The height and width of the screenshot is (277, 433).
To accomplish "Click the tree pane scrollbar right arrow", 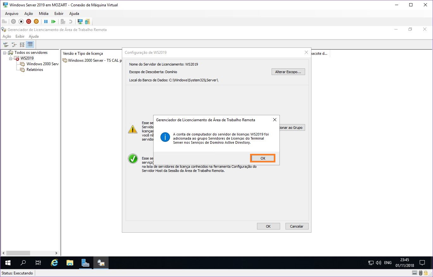I will 57,253.
